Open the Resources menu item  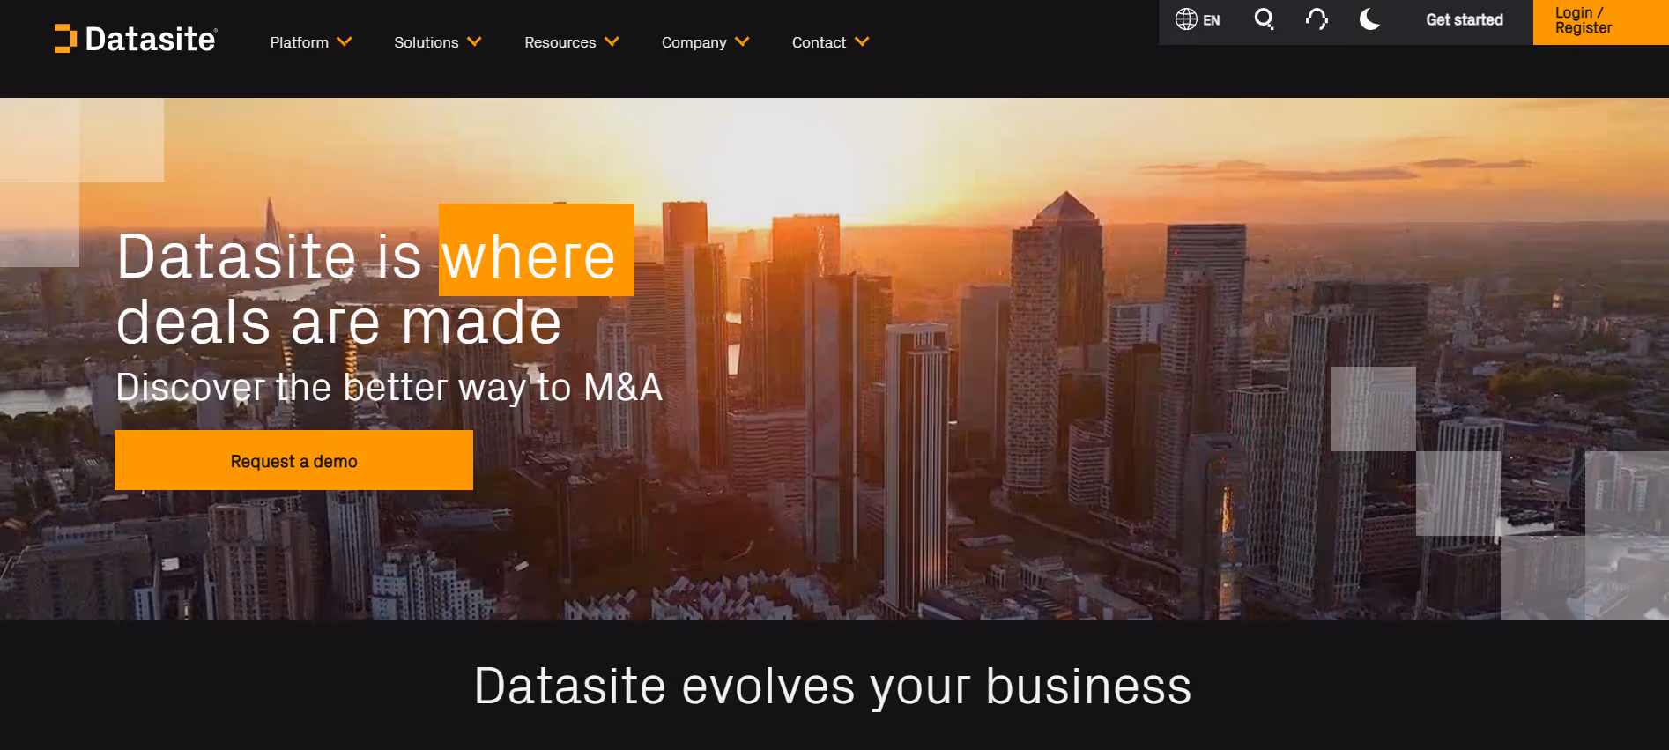[560, 42]
